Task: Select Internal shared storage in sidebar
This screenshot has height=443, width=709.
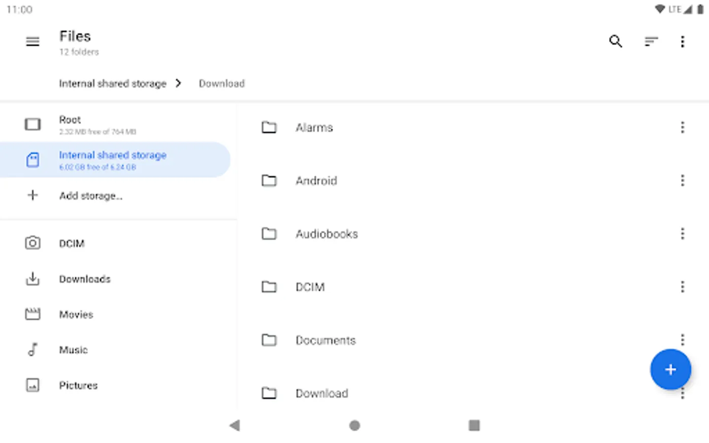Action: click(x=115, y=160)
